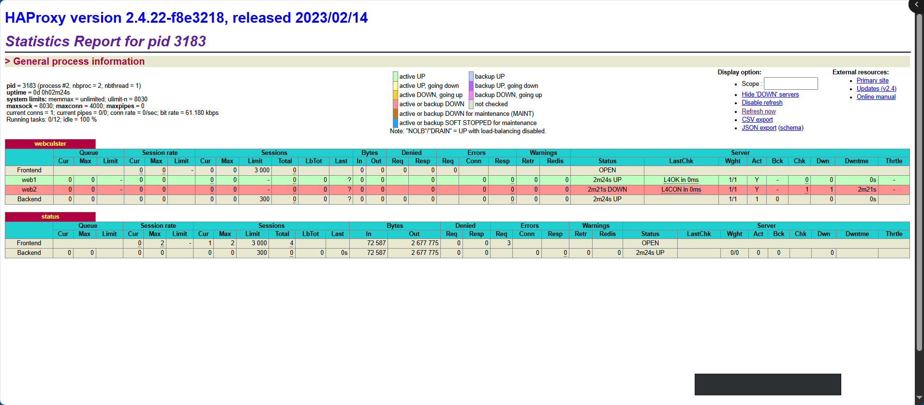Click the Scope input field
The image size is (924, 405).
click(790, 84)
